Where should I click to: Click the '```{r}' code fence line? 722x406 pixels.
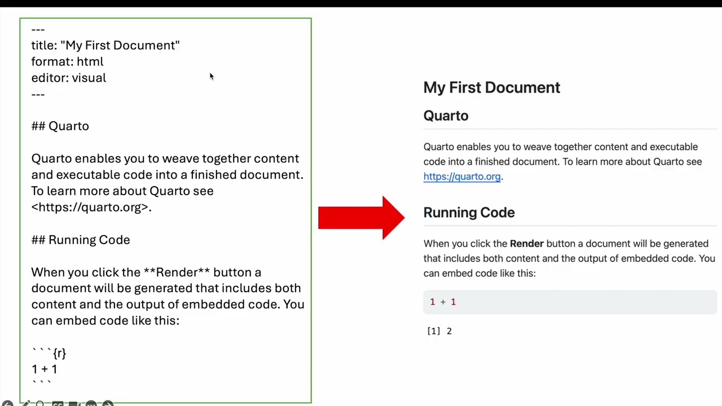click(x=49, y=353)
